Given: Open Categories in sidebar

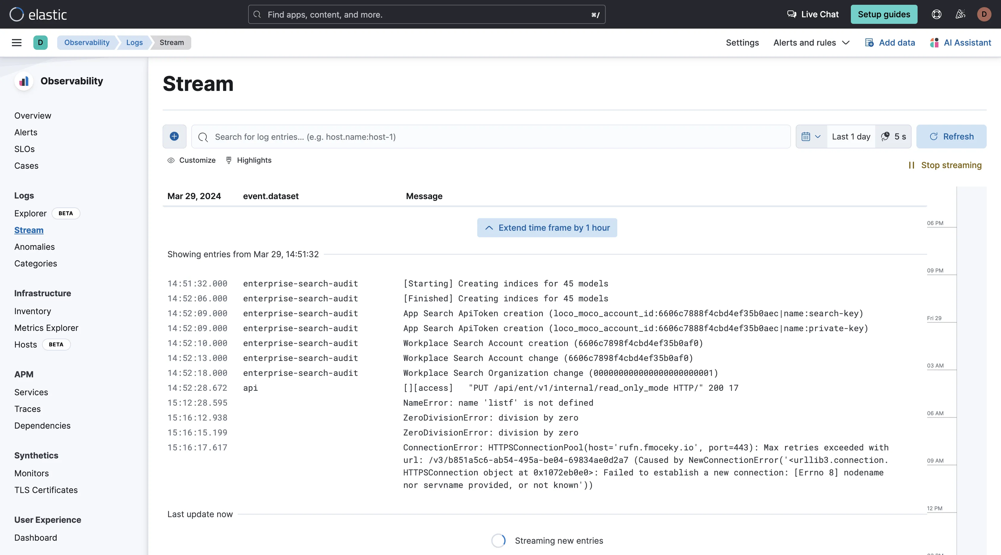Looking at the screenshot, I should click(36, 263).
